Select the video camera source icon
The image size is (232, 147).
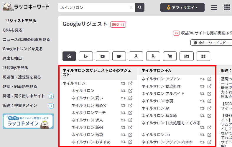point(119,56)
